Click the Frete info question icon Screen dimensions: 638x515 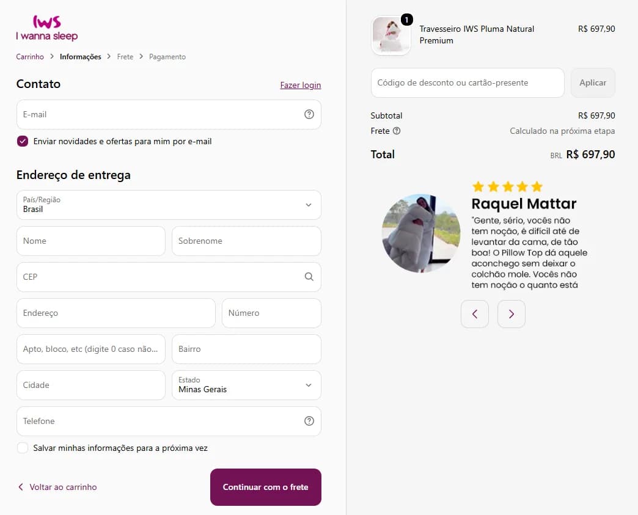coord(397,131)
